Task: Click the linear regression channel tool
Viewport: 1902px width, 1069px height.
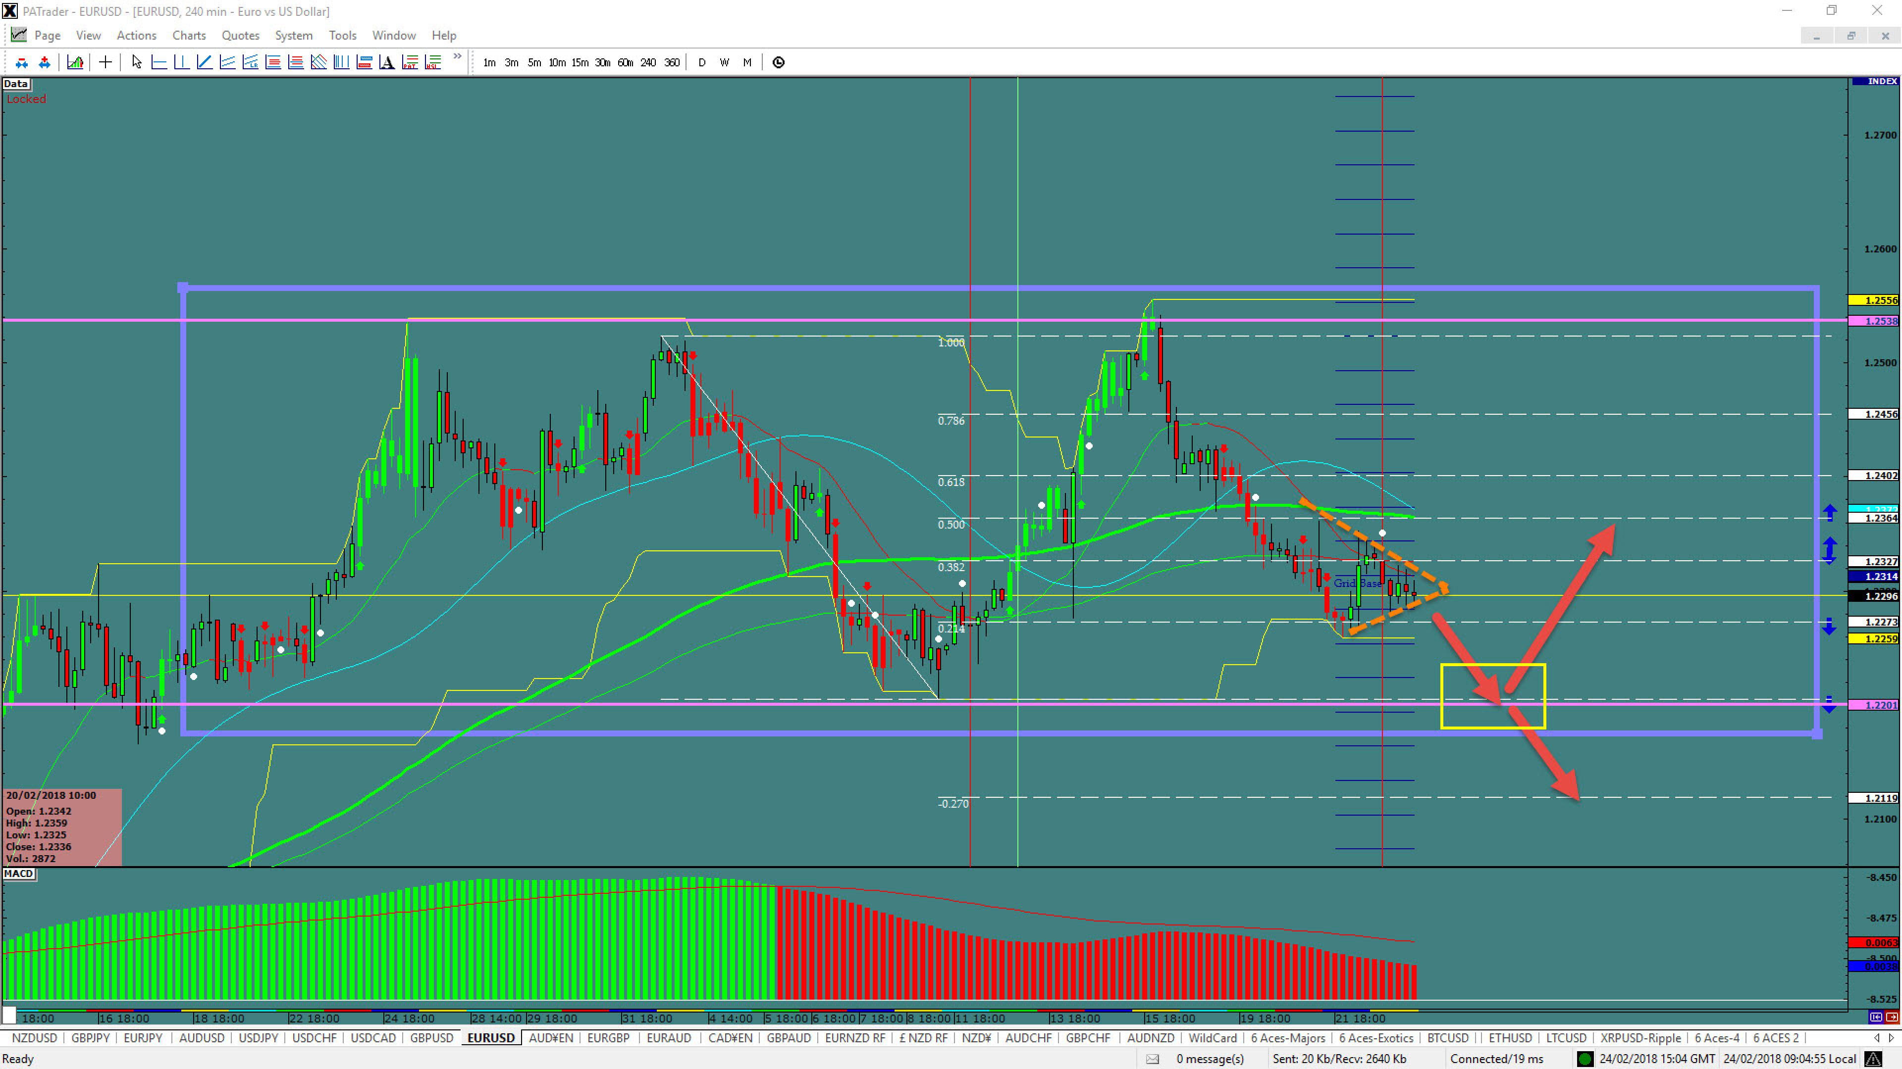Action: point(250,63)
